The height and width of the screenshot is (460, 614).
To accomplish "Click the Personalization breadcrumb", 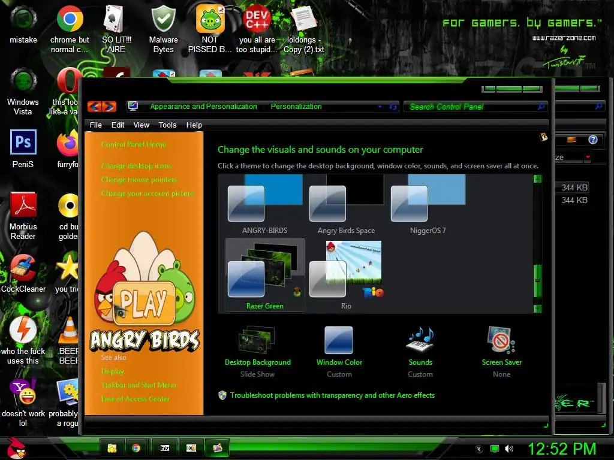I will [296, 107].
